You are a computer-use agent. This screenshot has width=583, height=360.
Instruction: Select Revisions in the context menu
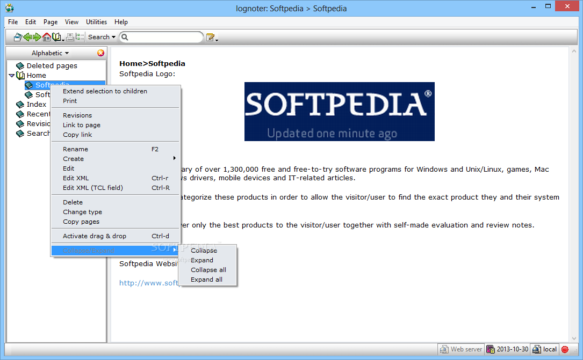click(x=116, y=115)
